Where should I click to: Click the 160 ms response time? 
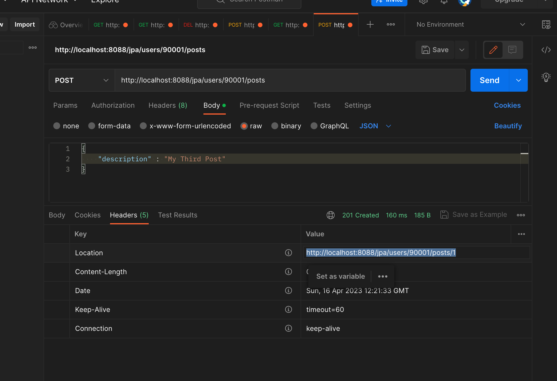[396, 215]
